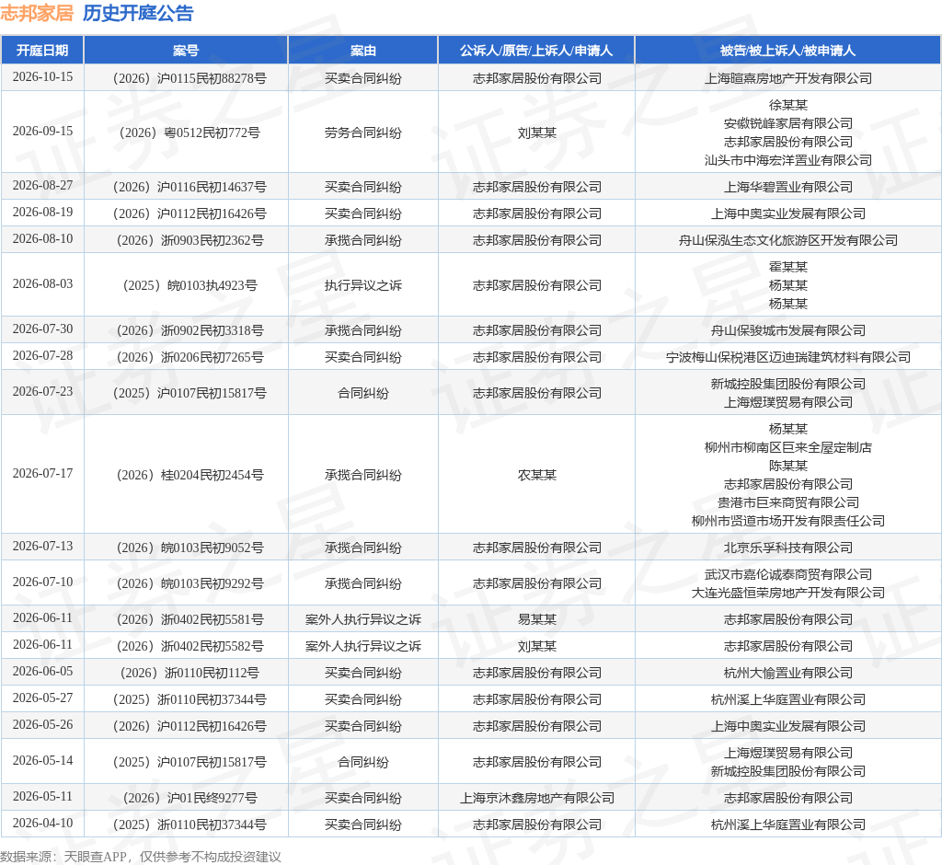
Task: Click the 2026-04-10 date cell
Action: click(x=42, y=824)
